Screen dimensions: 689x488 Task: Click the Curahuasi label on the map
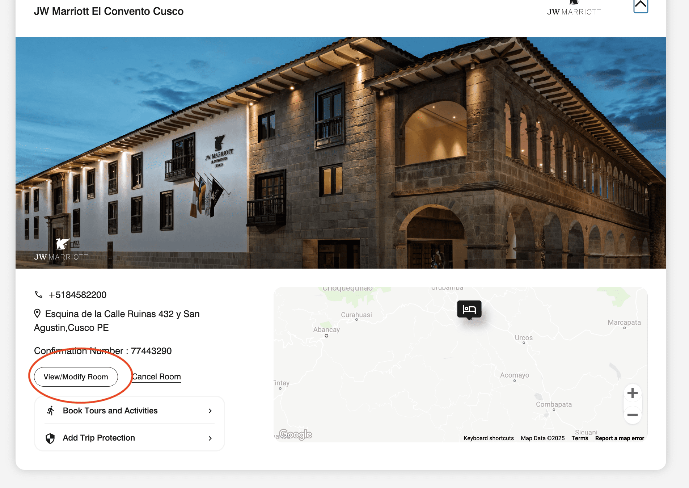pyautogui.click(x=356, y=315)
